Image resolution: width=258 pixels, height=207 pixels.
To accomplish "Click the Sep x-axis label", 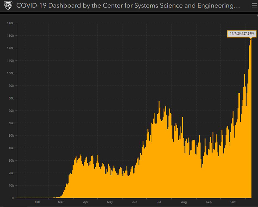I will point(209,202).
